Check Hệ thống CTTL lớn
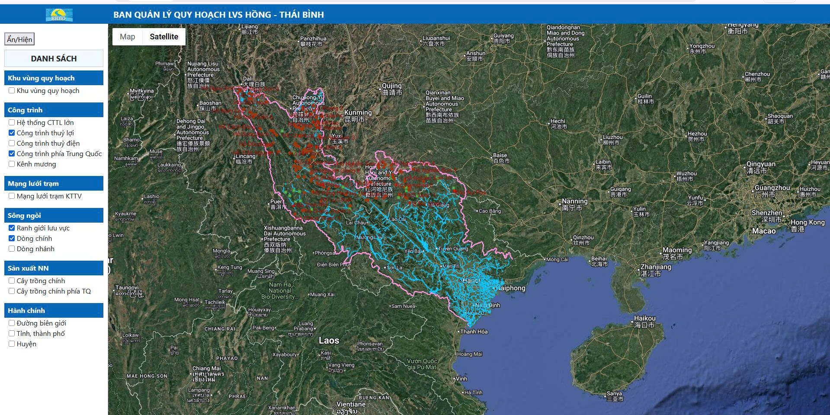The image size is (830, 415). pos(11,122)
